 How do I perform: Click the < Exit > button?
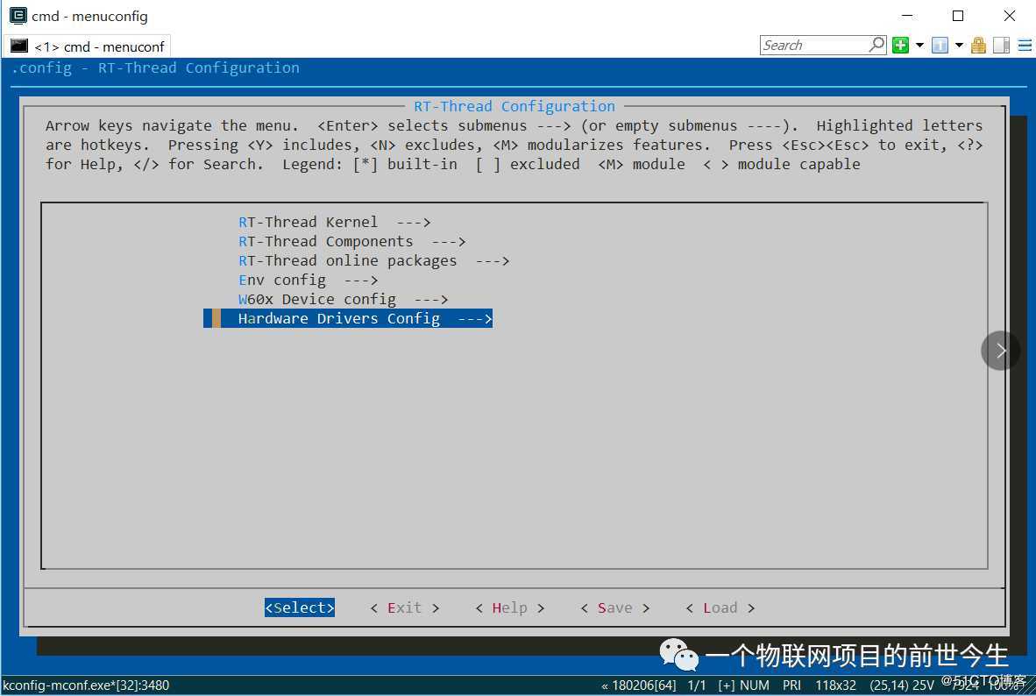(x=404, y=607)
